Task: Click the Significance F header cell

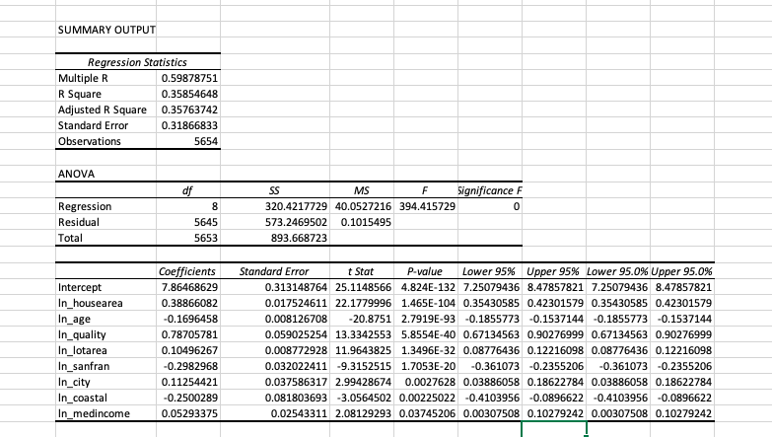Action: 490,190
